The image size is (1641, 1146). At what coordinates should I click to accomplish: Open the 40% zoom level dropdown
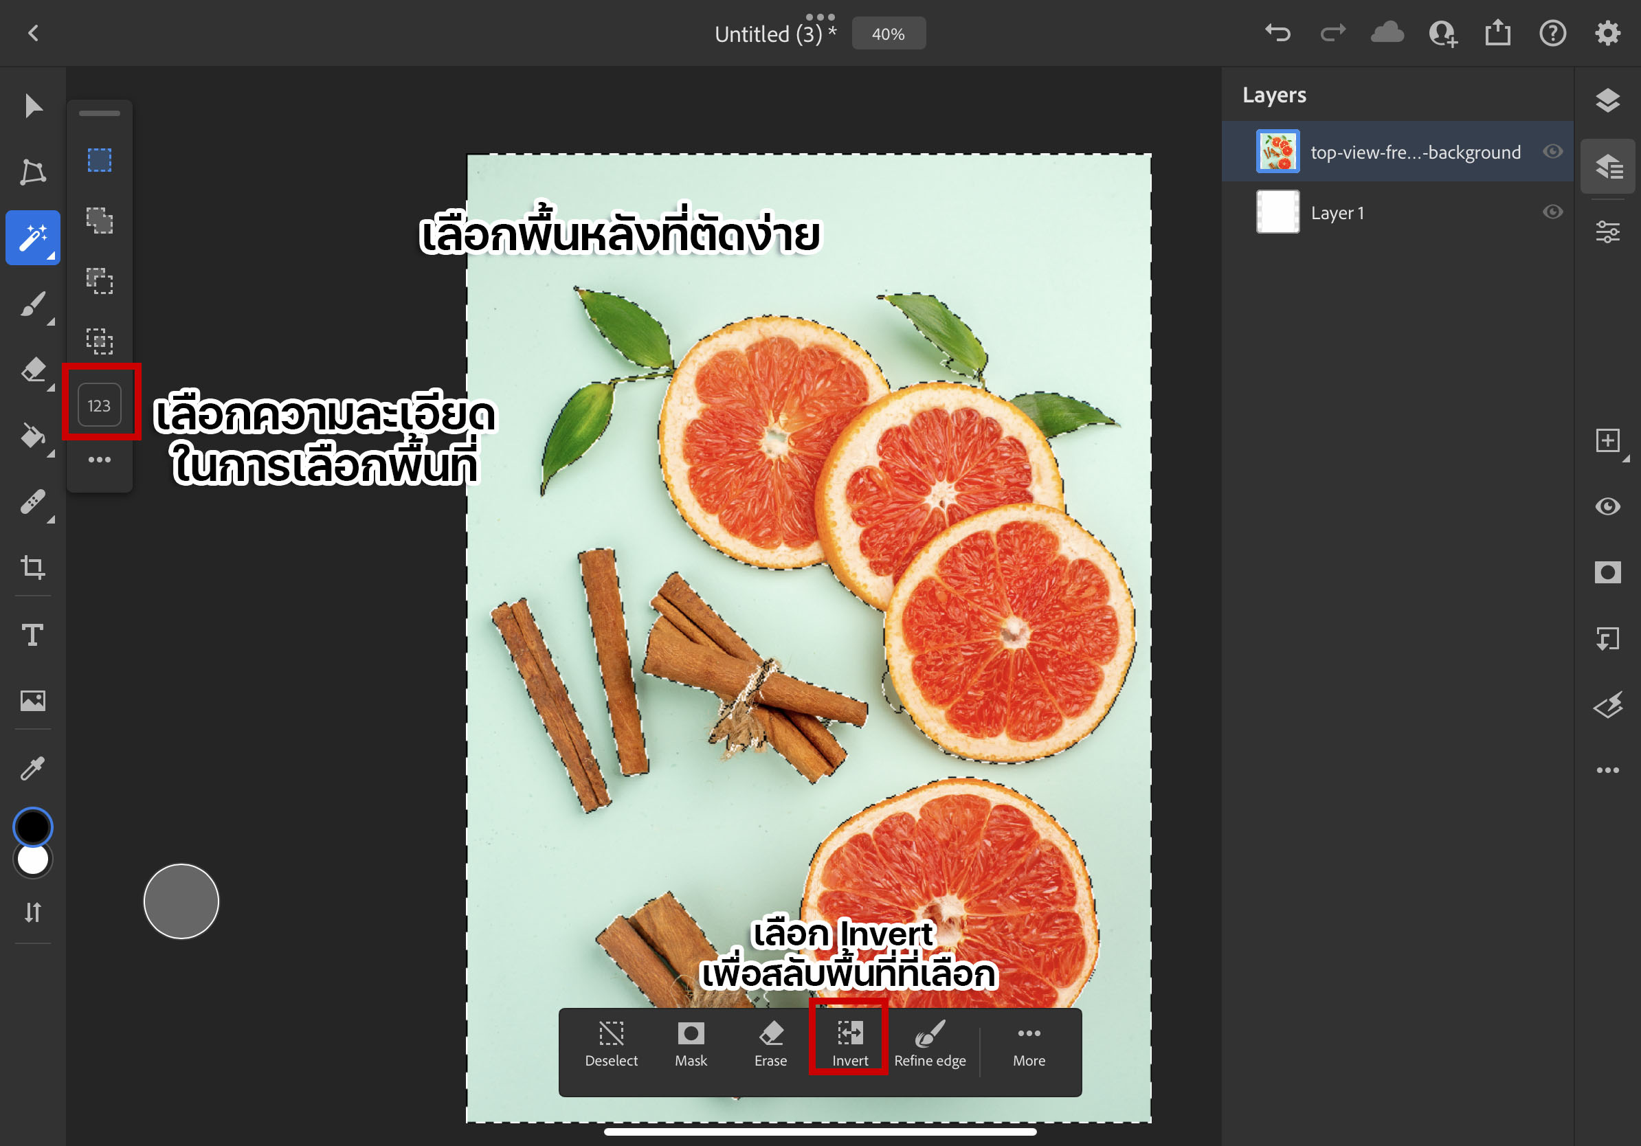click(889, 34)
